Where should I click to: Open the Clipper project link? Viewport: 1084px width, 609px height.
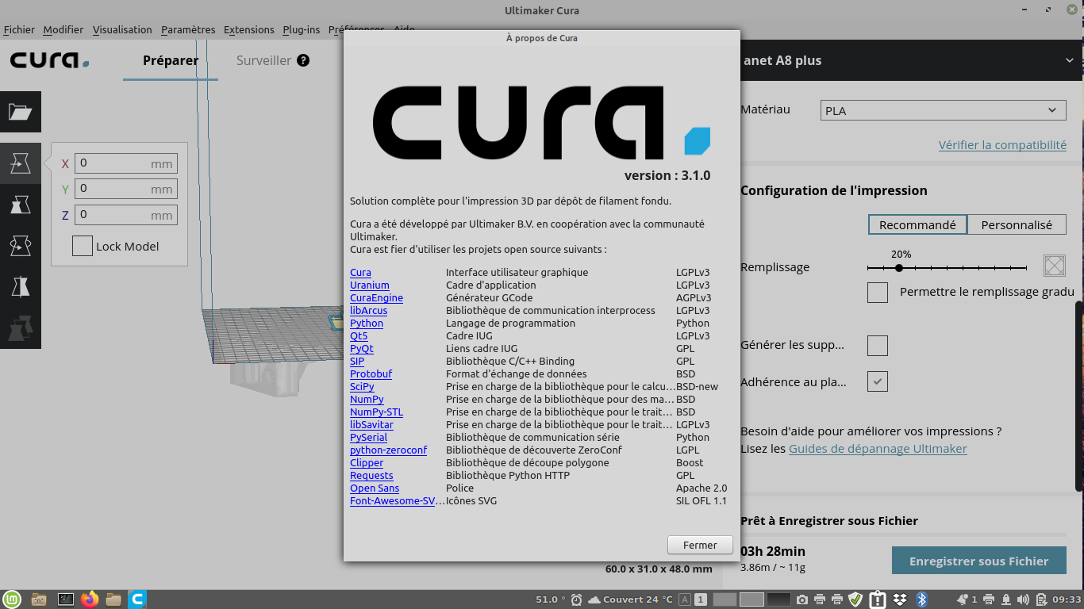tap(367, 463)
